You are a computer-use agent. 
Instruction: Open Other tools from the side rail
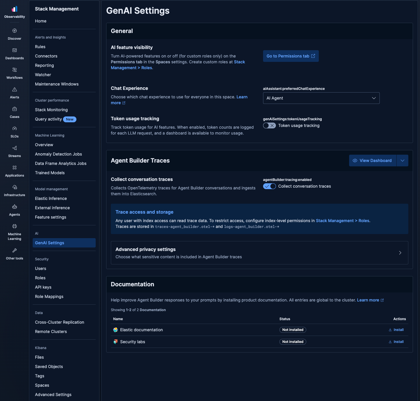[15, 254]
